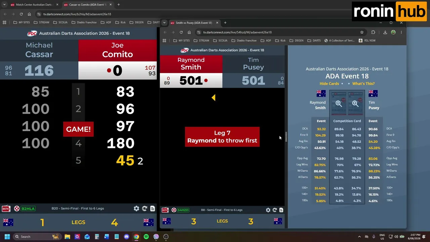This screenshot has height=242, width=430.
Task: Open new tab in back Chrome window
Action: click(119, 5)
